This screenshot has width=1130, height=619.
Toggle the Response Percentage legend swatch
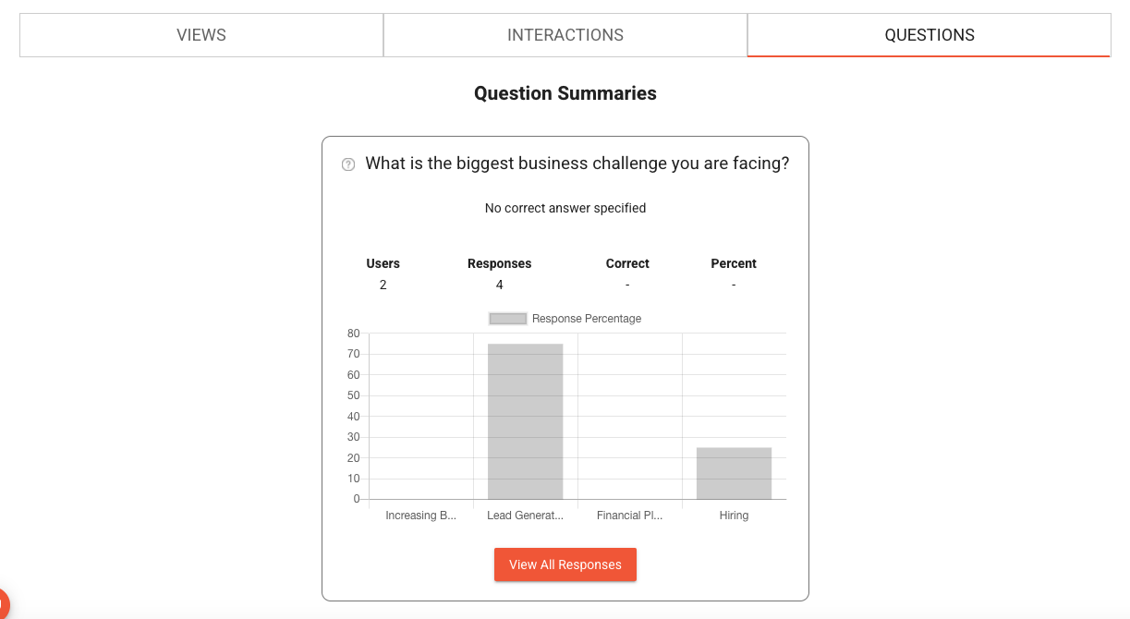[507, 319]
